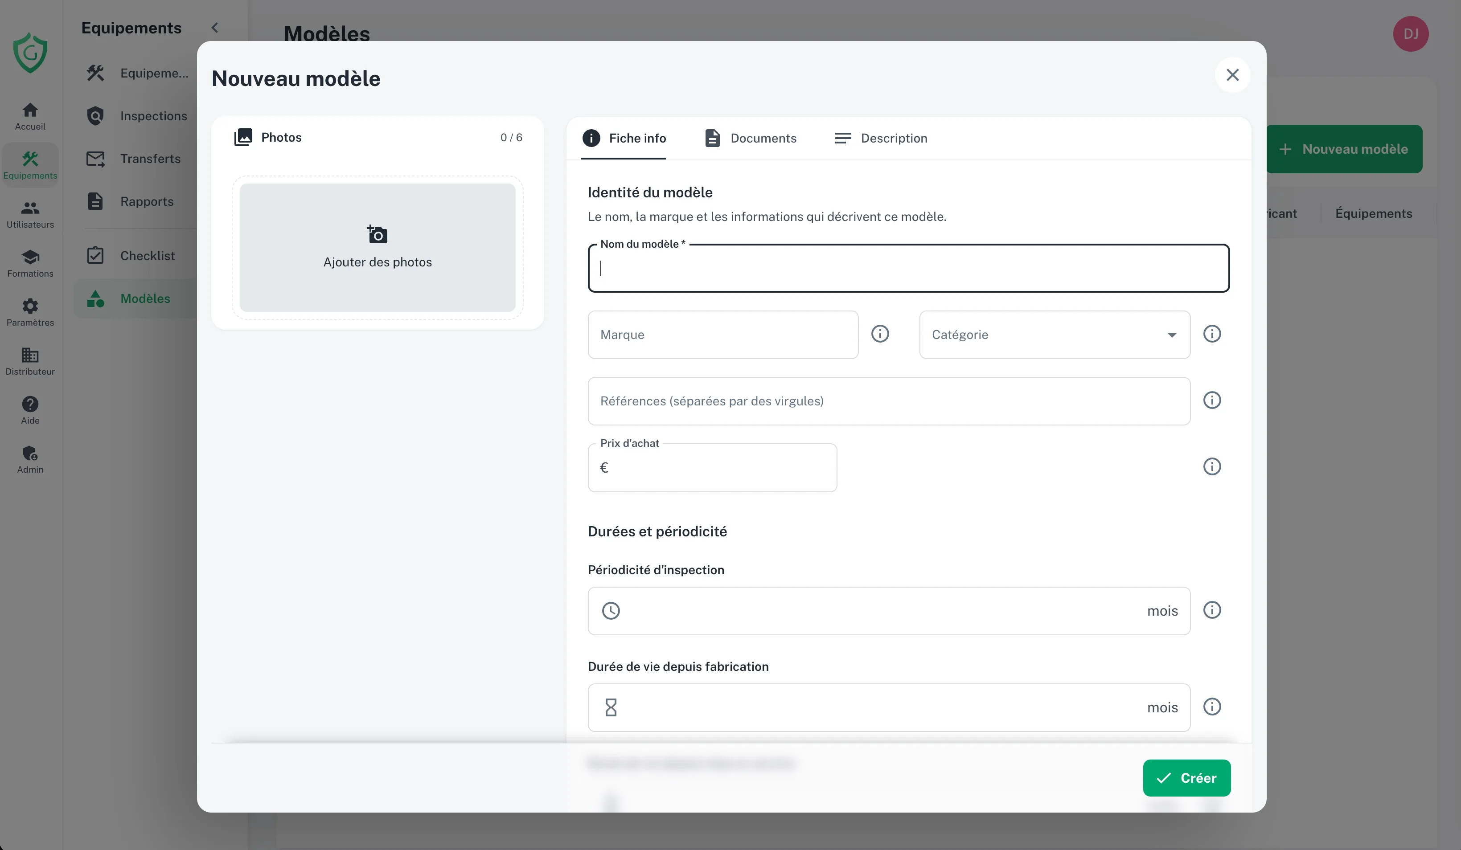Viewport: 1461px width, 850px height.
Task: Open Distributeur from the sidebar
Action: tap(30, 361)
